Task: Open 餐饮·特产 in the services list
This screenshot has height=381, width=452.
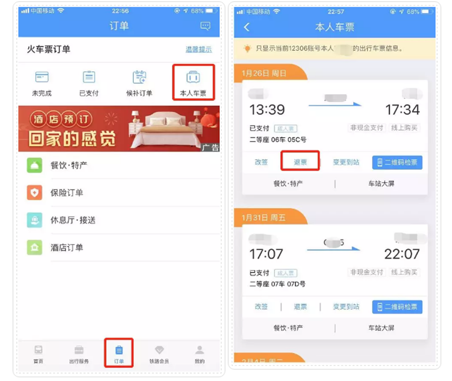Action: coord(119,165)
